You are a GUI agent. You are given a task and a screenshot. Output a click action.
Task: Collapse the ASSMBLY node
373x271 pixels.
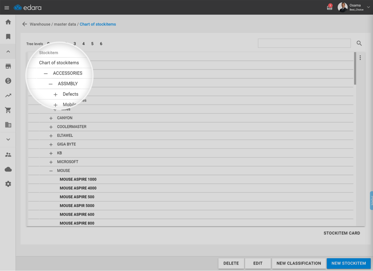pyautogui.click(x=50, y=84)
